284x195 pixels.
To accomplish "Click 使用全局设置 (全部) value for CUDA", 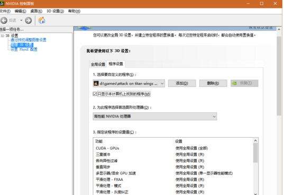I will (191, 148).
